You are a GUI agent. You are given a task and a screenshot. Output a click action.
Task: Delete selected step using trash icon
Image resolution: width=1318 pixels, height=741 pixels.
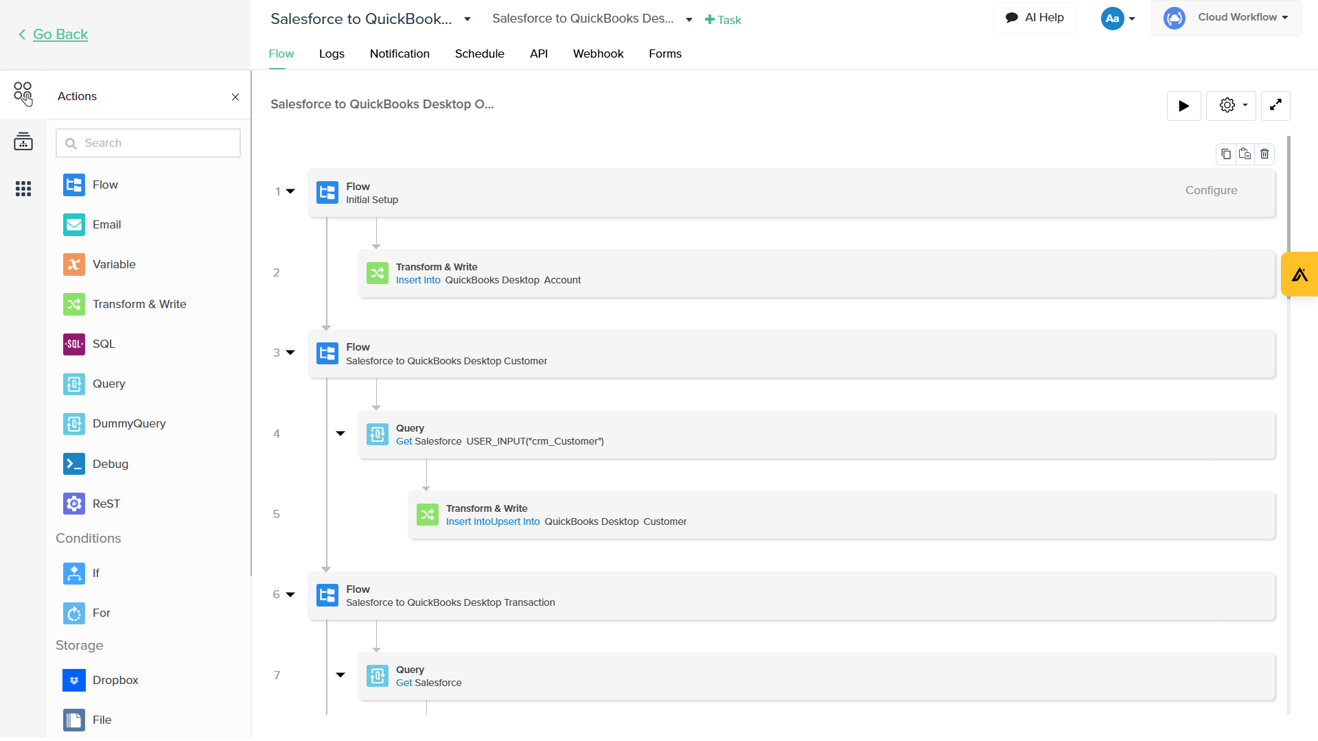pyautogui.click(x=1264, y=154)
